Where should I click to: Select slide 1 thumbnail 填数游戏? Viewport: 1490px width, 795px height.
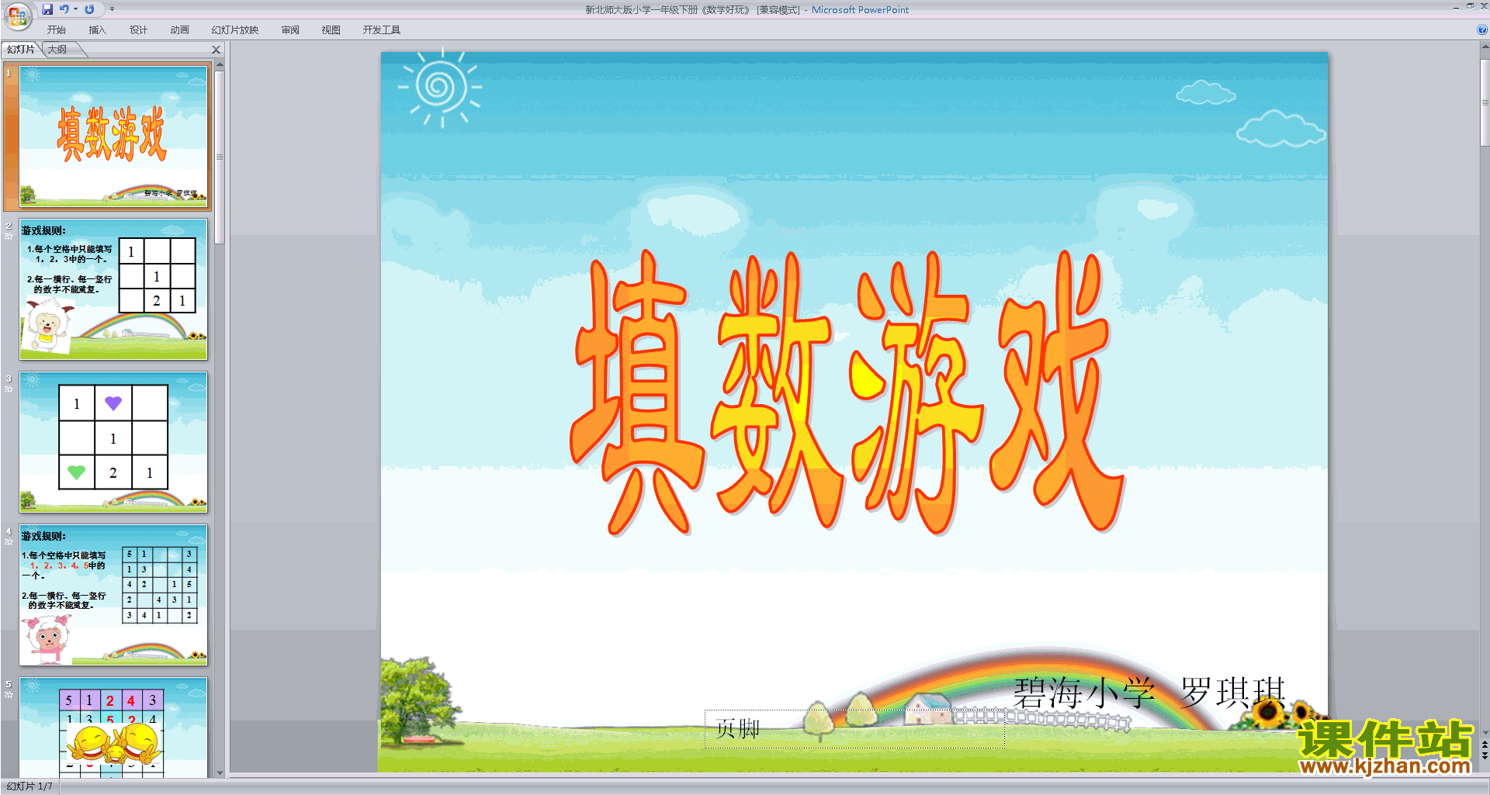tap(114, 137)
